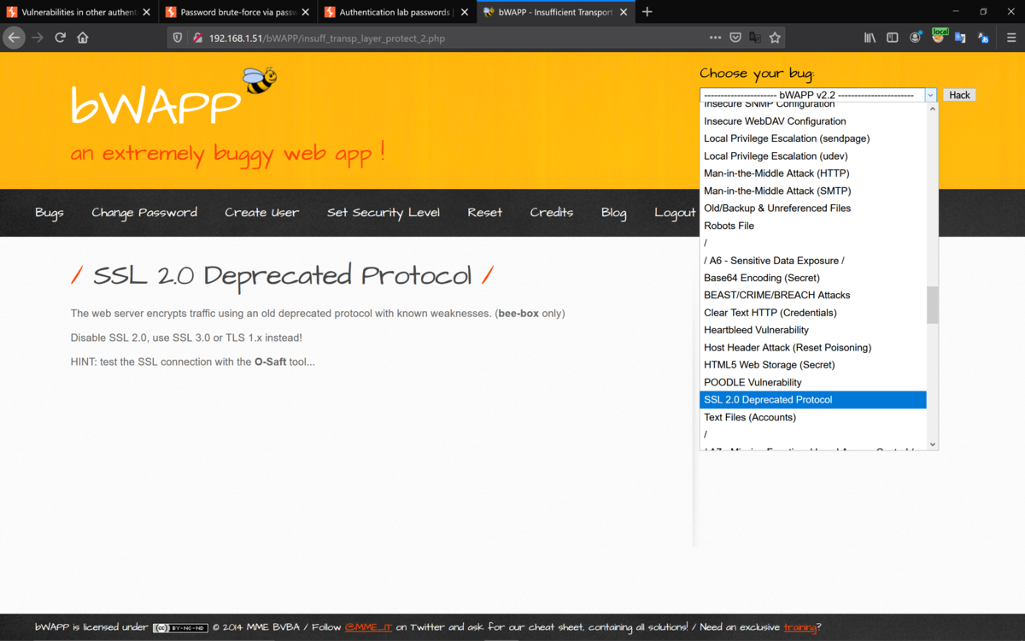Viewport: 1025px width, 641px height.
Task: Click dropdown list scroll-up arrow
Action: pos(933,109)
